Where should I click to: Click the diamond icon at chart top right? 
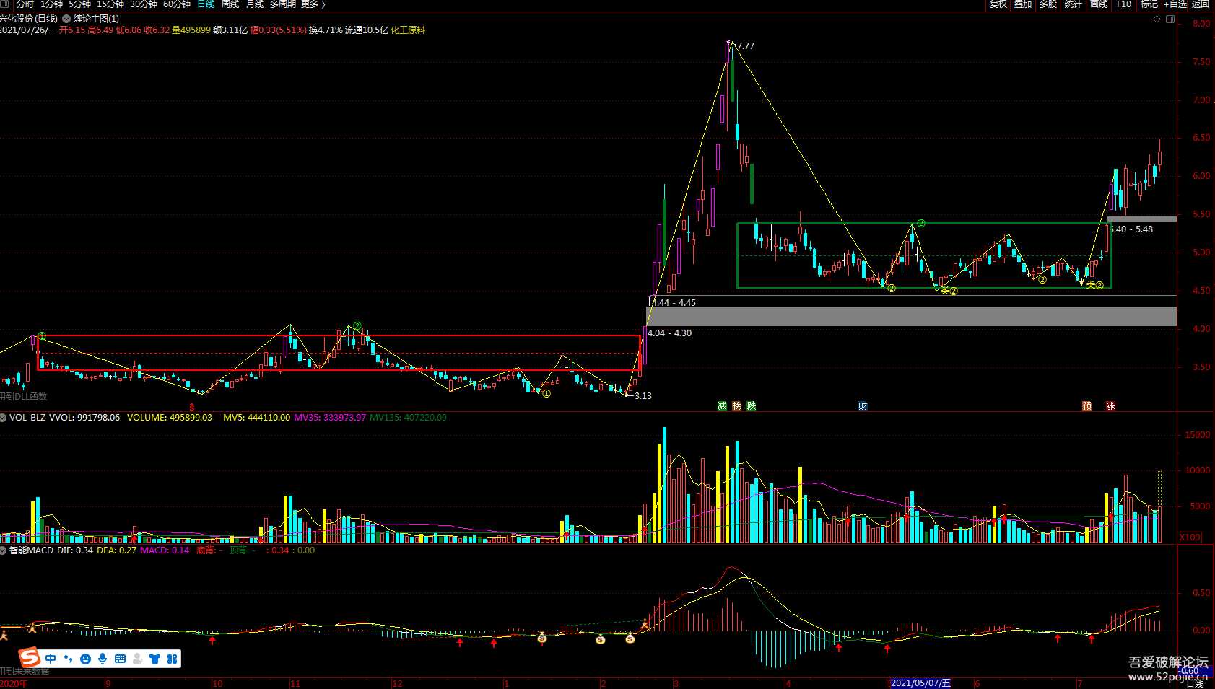[1157, 19]
